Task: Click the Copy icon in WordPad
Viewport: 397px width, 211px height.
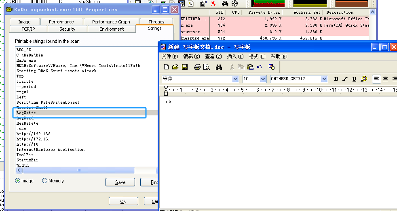Action: click(241, 67)
